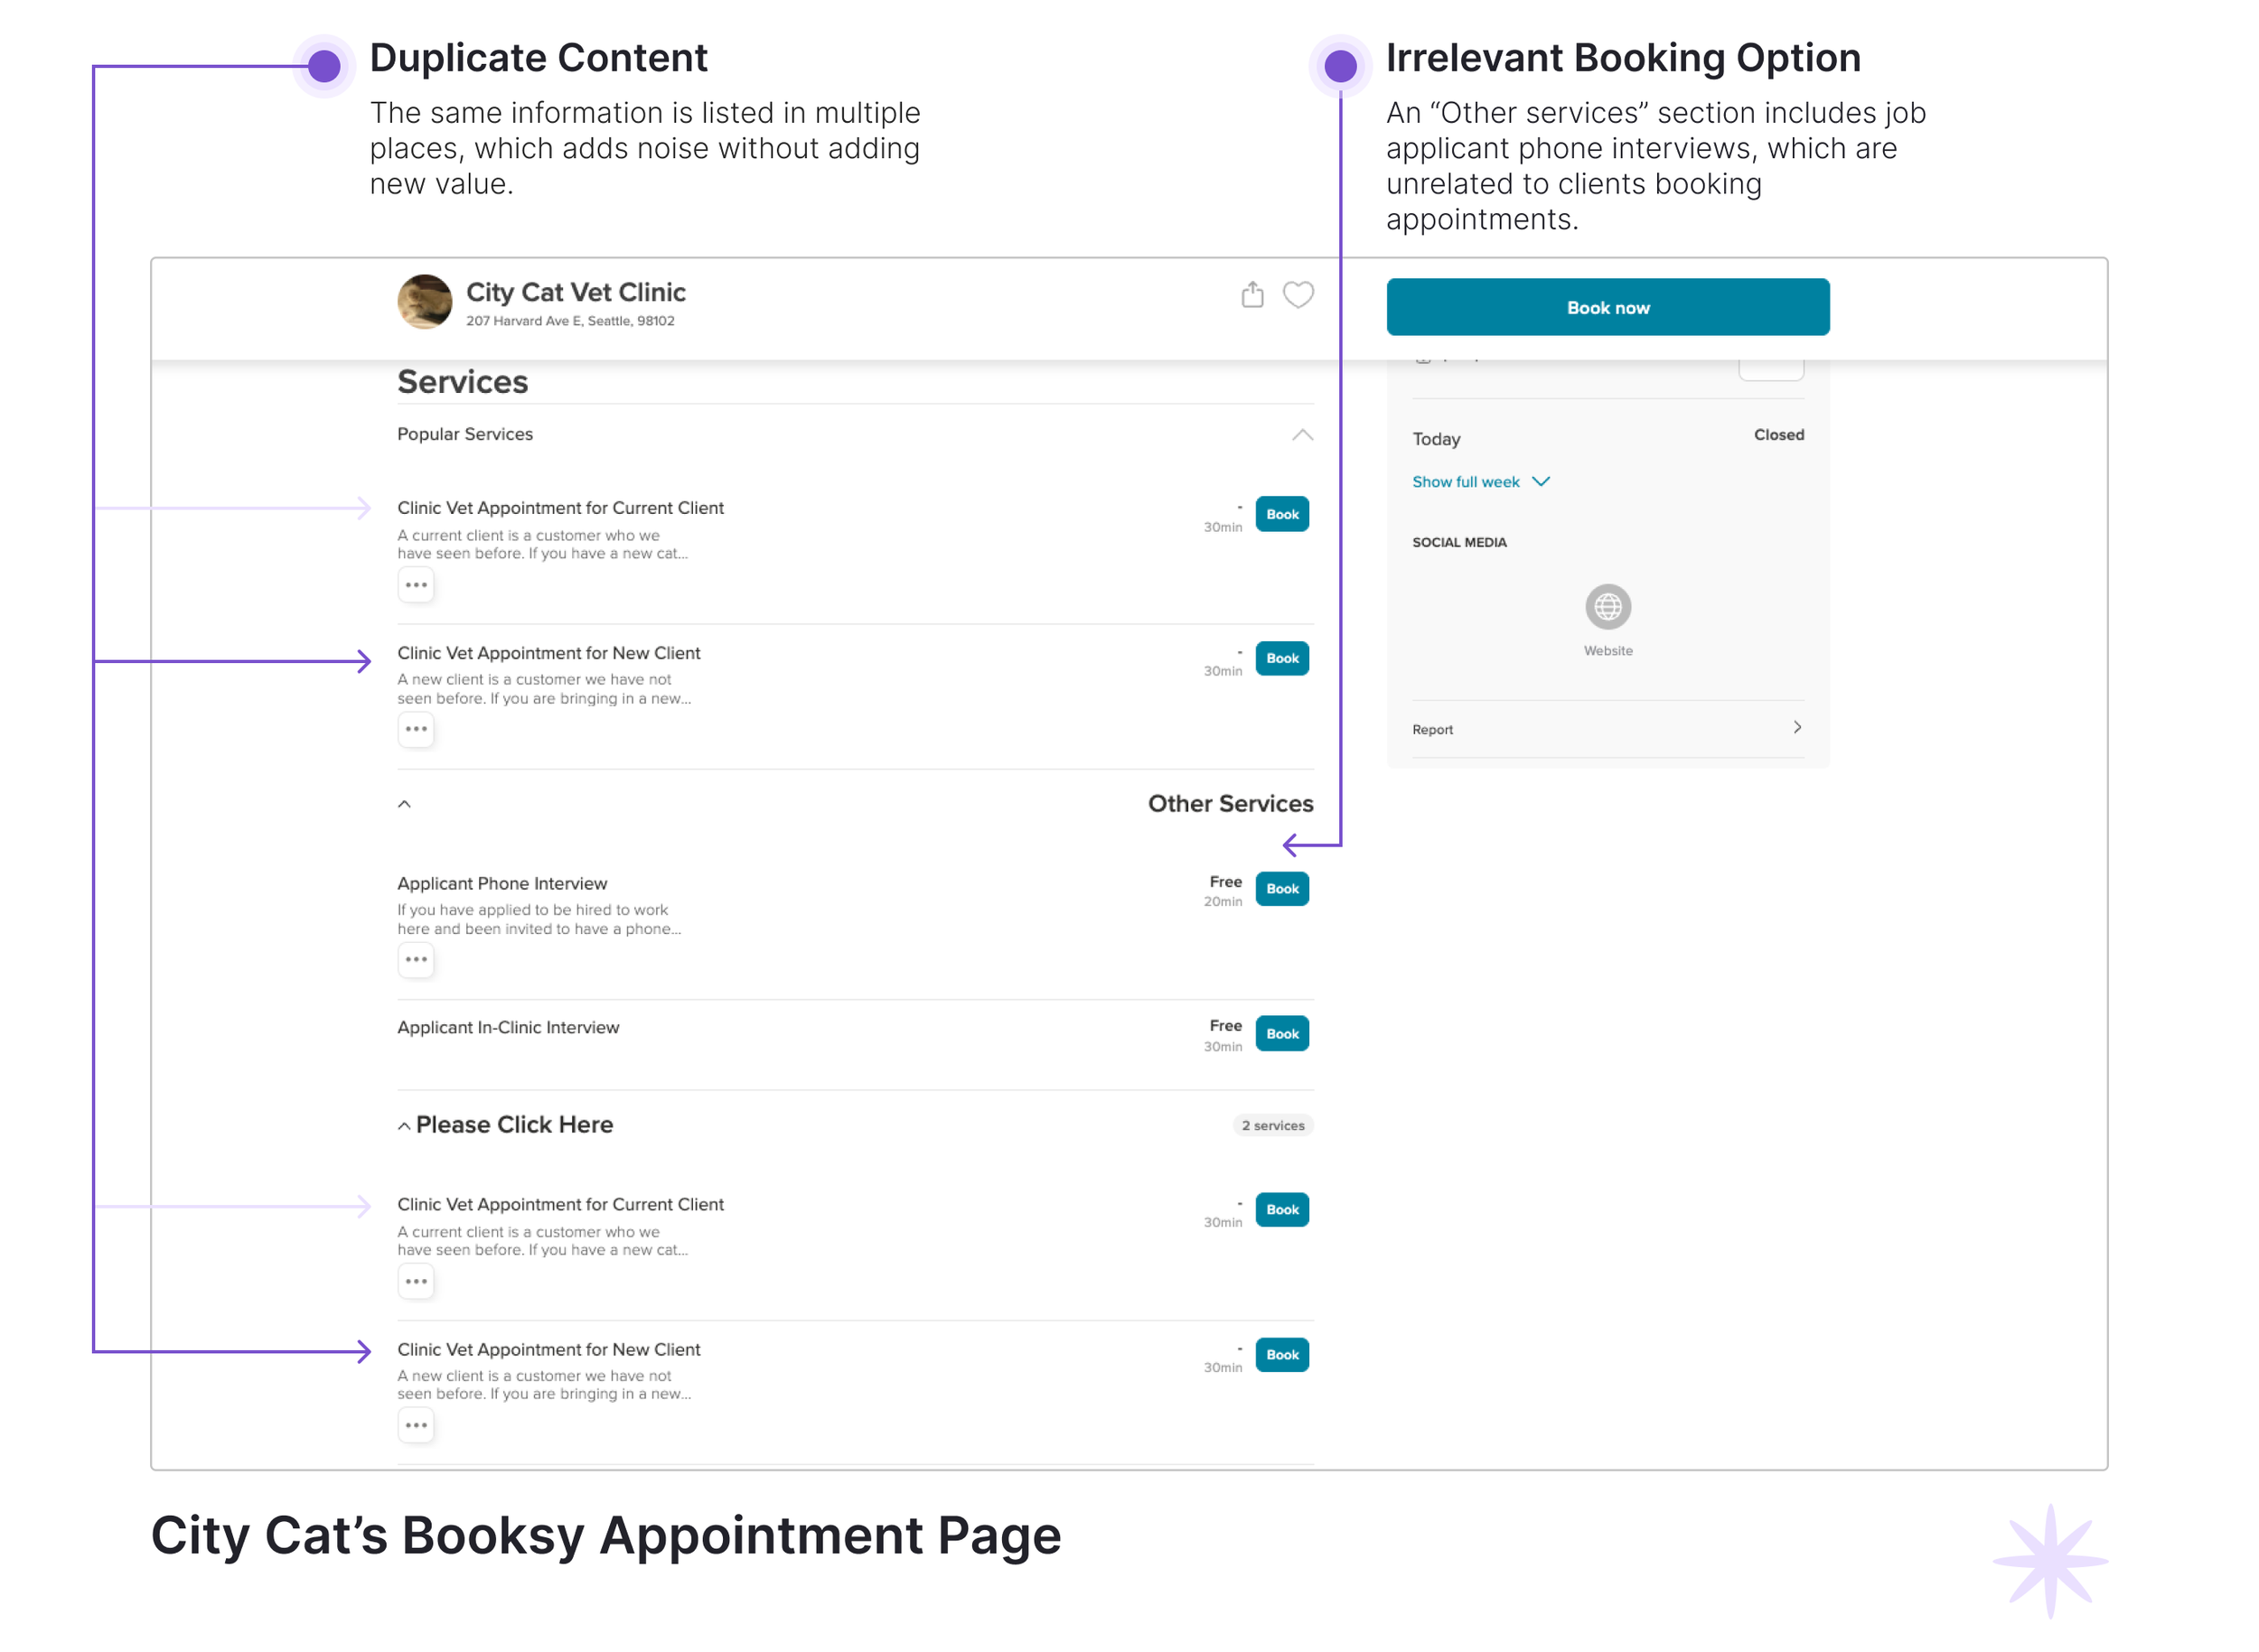2259x1652 pixels.
Task: Book first Clinic Vet Appointment for New Client
Action: pyautogui.click(x=1281, y=659)
